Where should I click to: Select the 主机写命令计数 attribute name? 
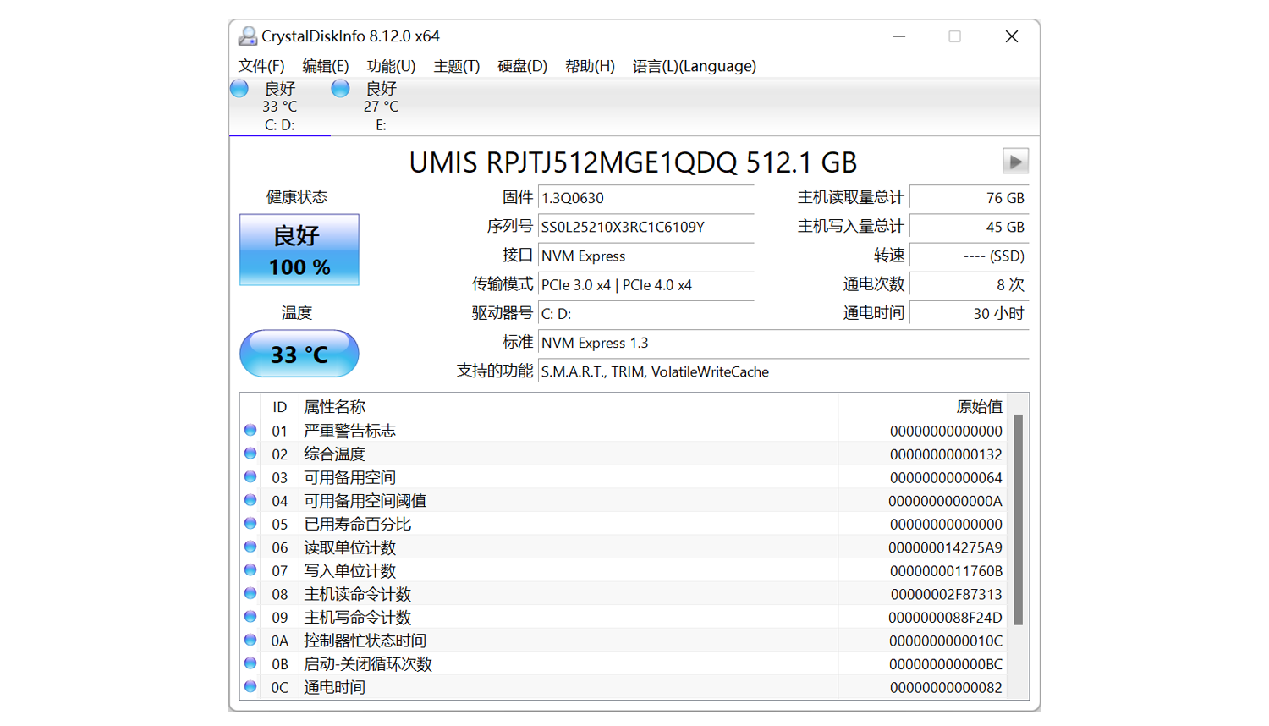[x=357, y=617]
